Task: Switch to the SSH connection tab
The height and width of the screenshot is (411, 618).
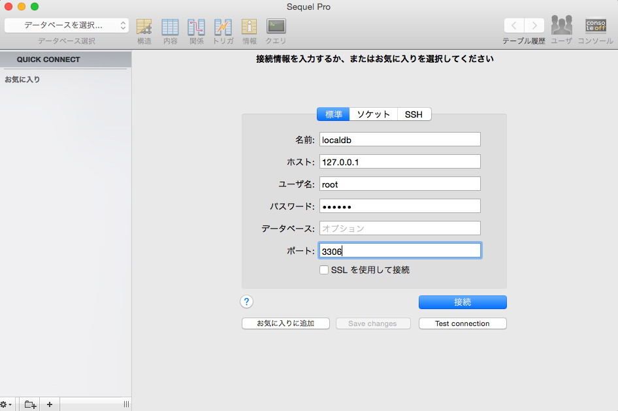Action: click(414, 114)
